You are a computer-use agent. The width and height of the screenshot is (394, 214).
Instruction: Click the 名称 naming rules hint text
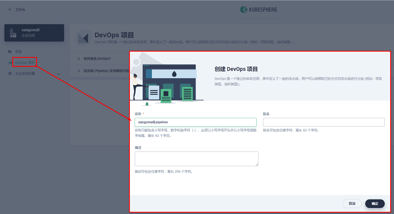coord(196,133)
